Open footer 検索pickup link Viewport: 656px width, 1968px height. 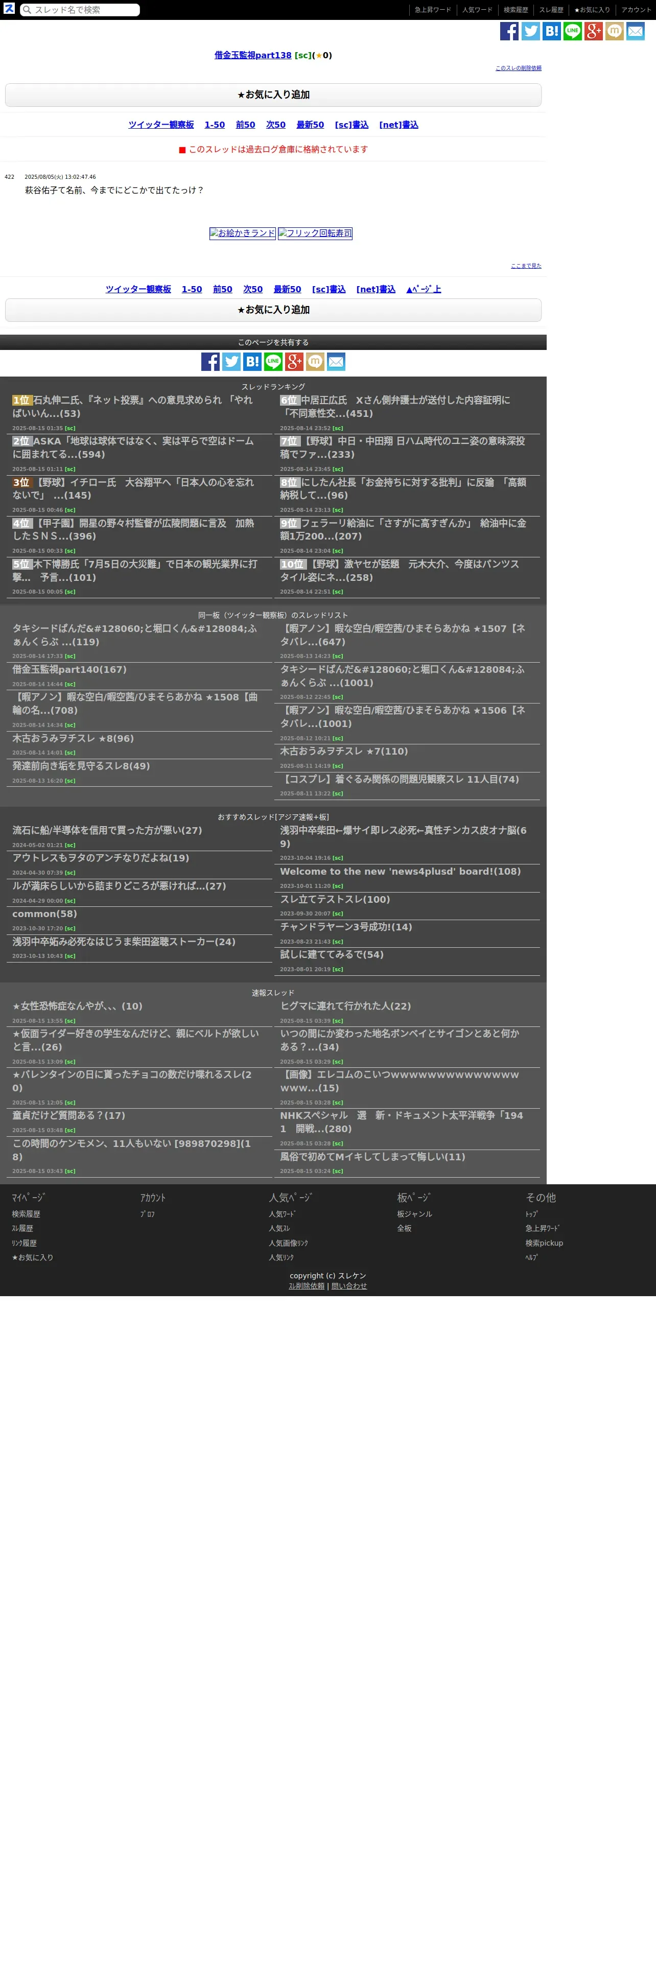[544, 1243]
